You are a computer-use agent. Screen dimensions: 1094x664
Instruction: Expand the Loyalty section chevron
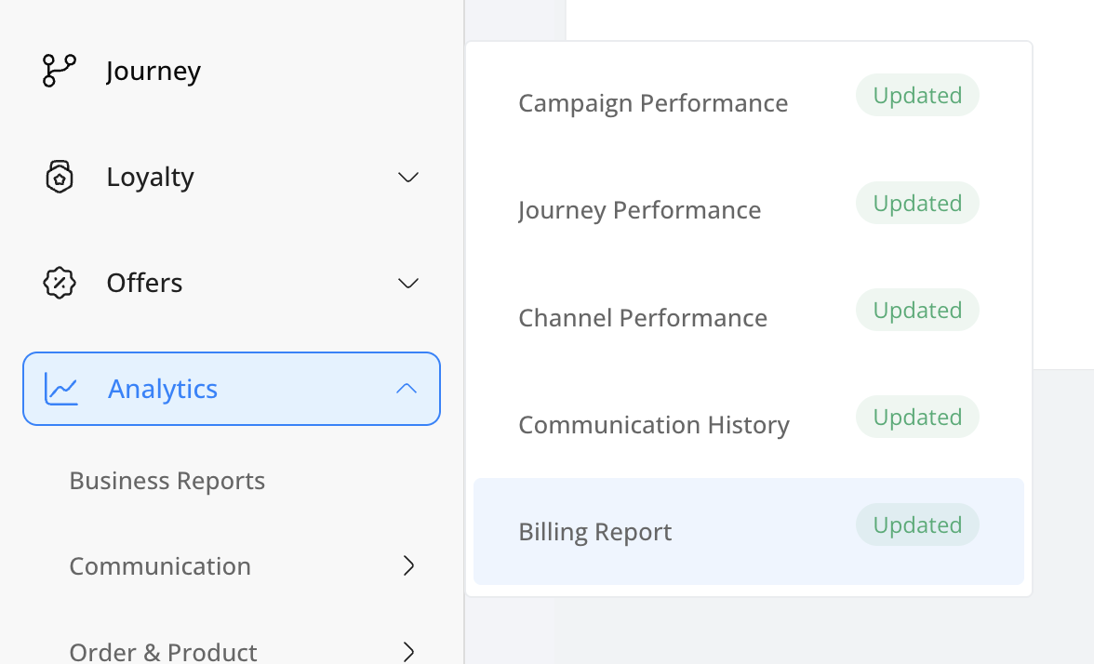tap(408, 177)
